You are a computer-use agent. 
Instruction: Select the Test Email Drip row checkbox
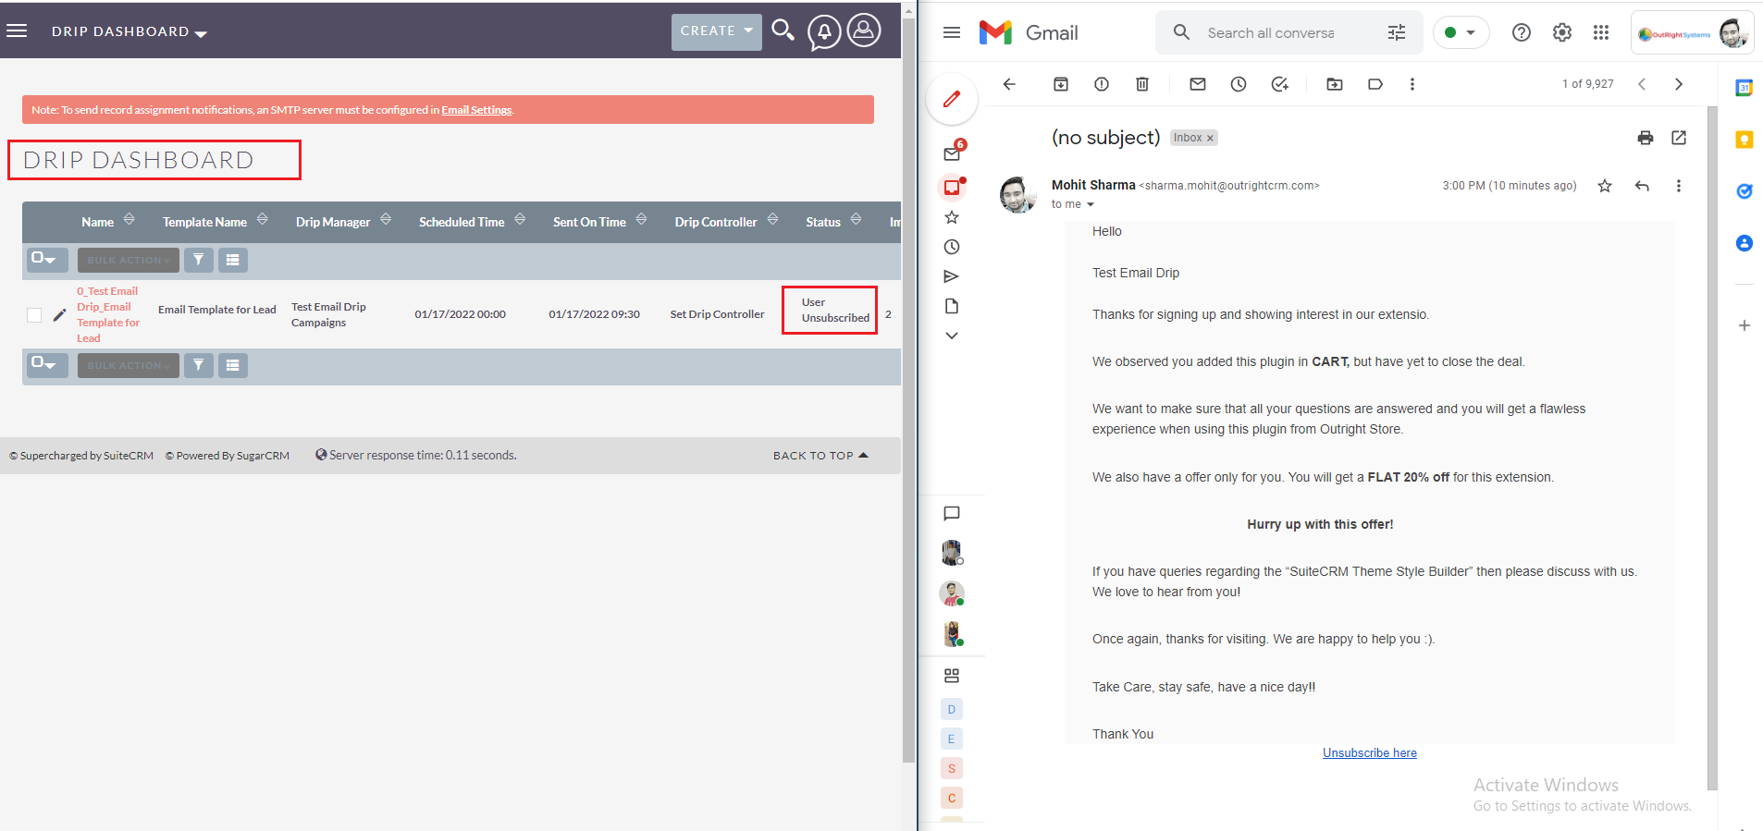(x=34, y=315)
